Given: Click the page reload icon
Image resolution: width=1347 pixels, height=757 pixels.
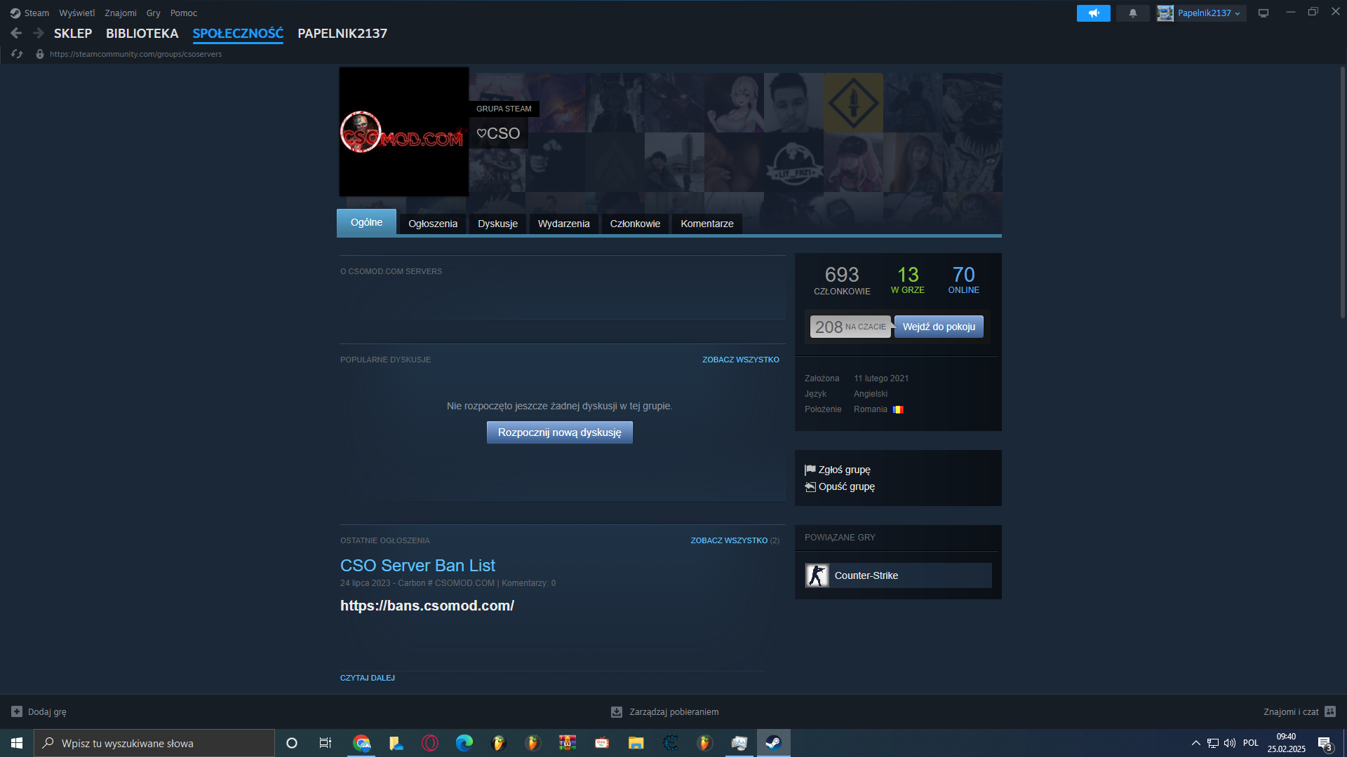Looking at the screenshot, I should click(17, 54).
